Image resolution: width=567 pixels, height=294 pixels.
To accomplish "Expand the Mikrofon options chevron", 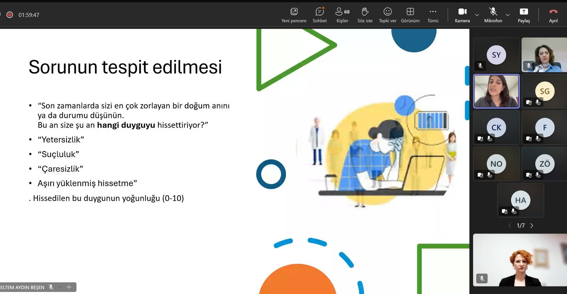I will point(508,15).
